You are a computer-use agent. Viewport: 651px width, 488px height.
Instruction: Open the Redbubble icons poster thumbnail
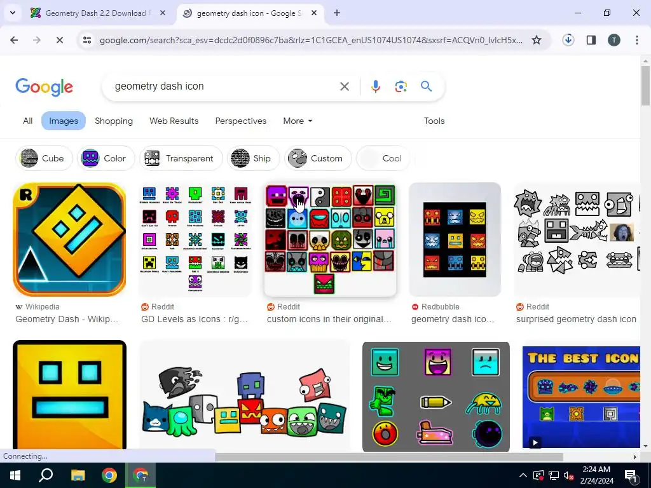pos(455,240)
